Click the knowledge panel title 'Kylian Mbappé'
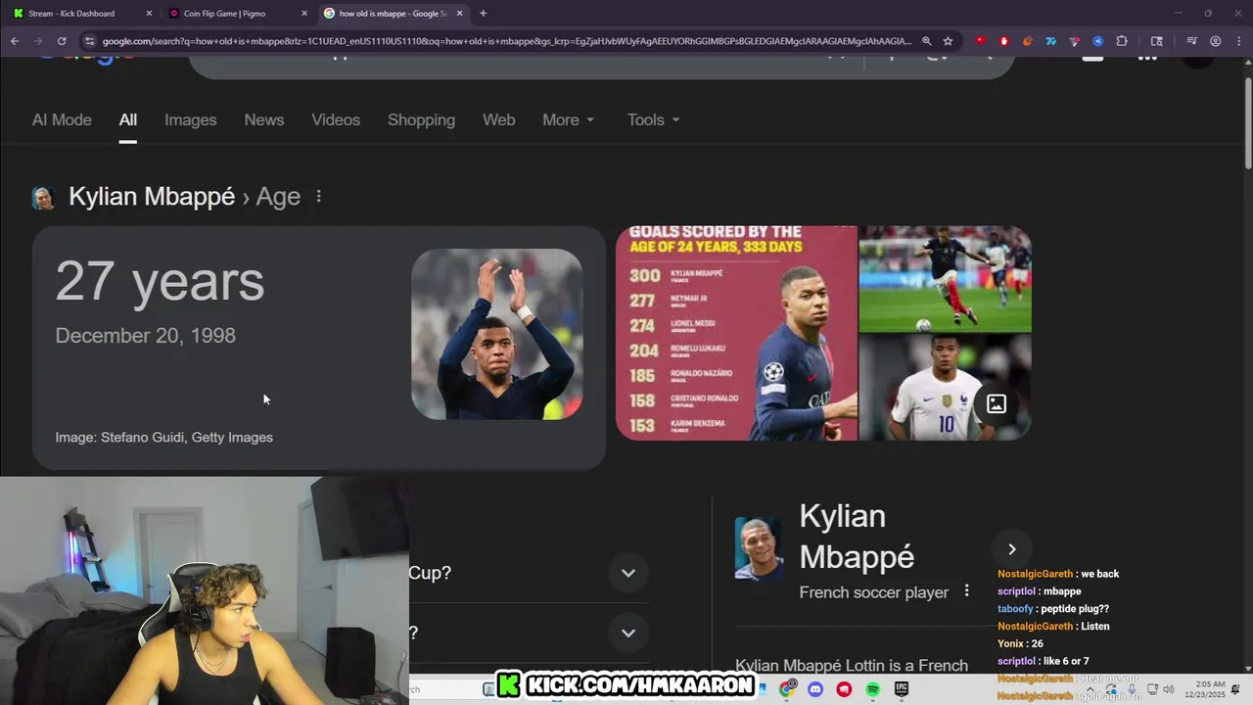The image size is (1253, 705). [x=857, y=537]
